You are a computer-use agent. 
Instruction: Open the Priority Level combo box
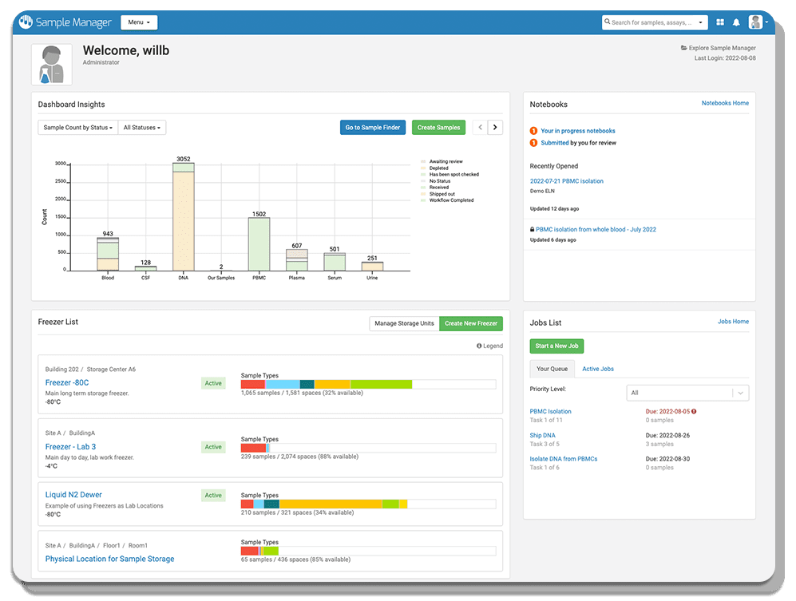pyautogui.click(x=687, y=393)
